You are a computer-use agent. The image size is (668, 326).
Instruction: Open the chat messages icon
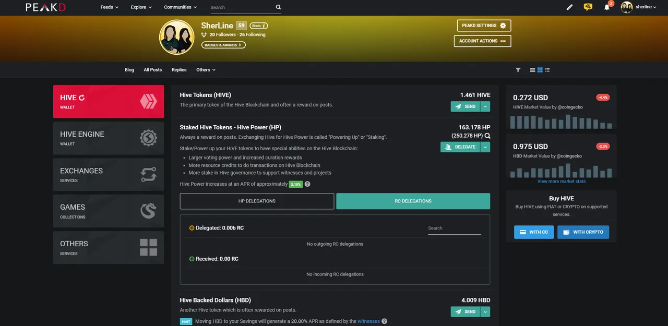(x=588, y=7)
